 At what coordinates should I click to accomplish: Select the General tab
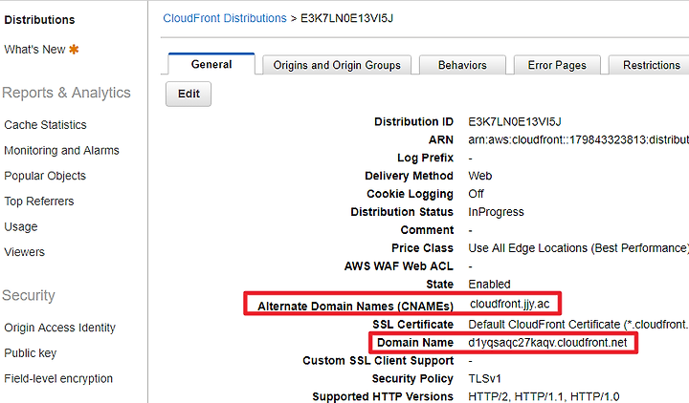tap(211, 65)
